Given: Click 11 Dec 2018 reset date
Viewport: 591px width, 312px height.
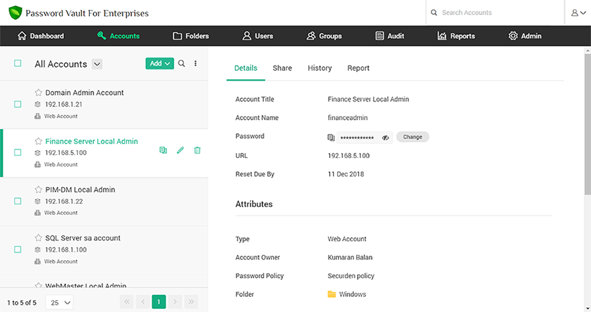Looking at the screenshot, I should (x=346, y=174).
